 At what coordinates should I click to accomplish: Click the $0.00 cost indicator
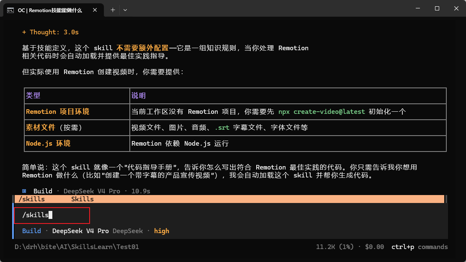point(374,247)
